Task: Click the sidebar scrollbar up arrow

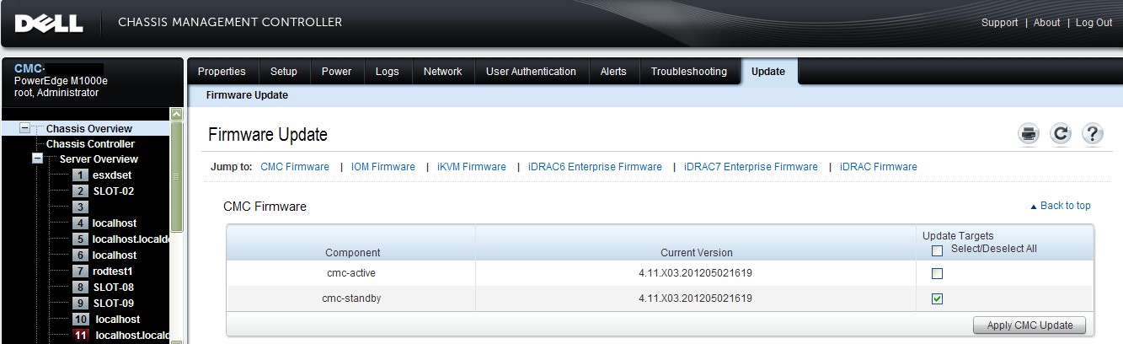Action: click(176, 113)
